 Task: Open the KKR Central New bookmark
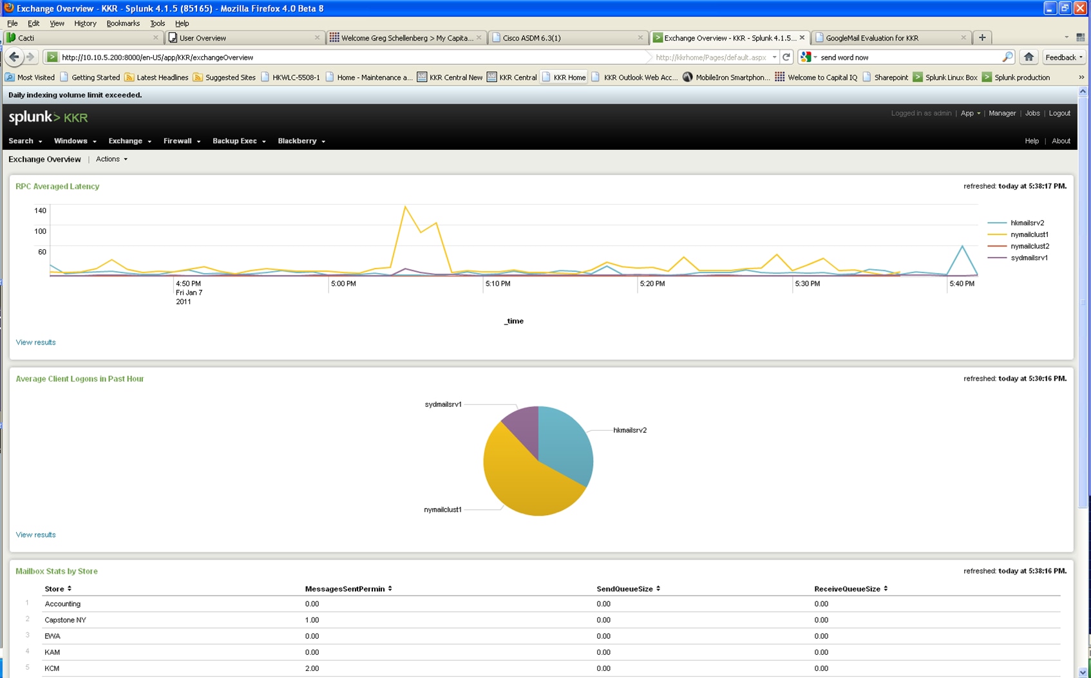(450, 77)
